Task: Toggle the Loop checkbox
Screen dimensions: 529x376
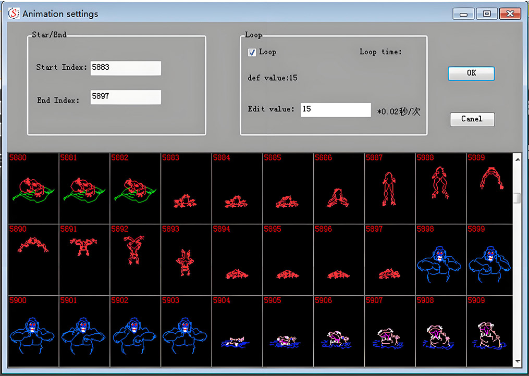Action: pyautogui.click(x=252, y=52)
